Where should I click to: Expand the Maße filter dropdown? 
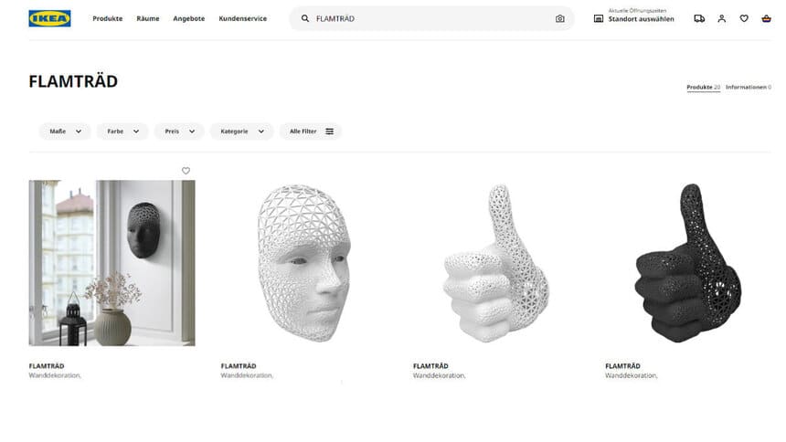point(65,132)
